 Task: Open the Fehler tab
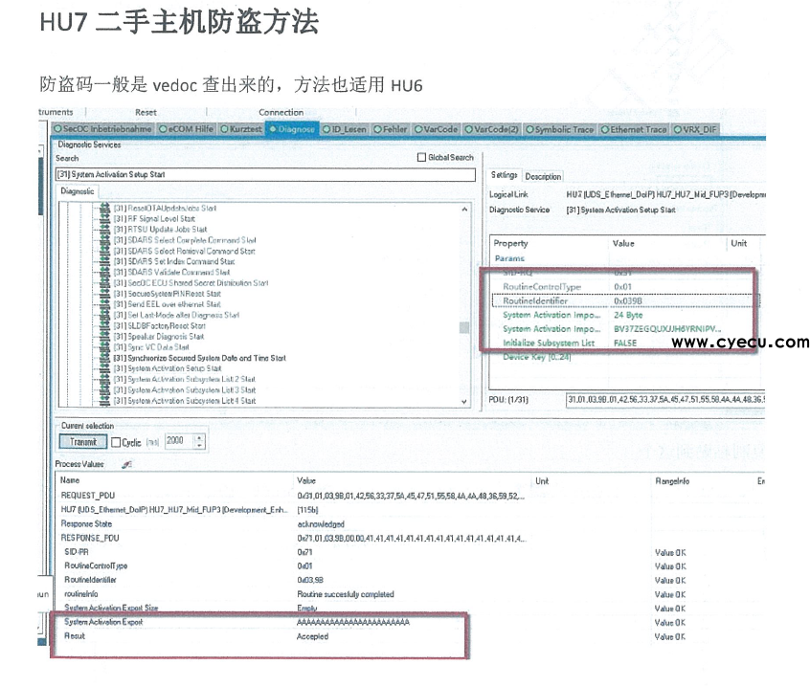[x=391, y=129]
